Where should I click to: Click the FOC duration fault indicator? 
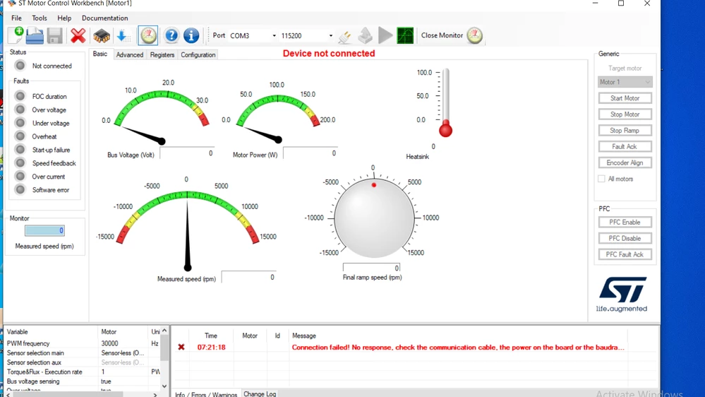pyautogui.click(x=20, y=96)
